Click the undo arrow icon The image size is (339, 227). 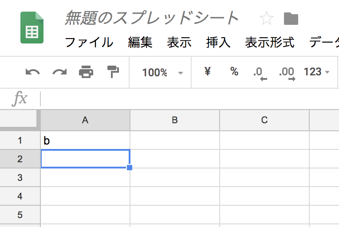[32, 72]
